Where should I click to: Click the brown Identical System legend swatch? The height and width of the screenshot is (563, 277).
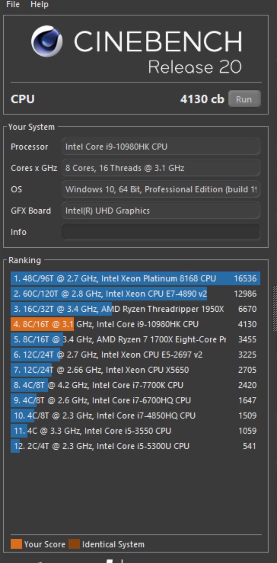pyautogui.click(x=74, y=544)
